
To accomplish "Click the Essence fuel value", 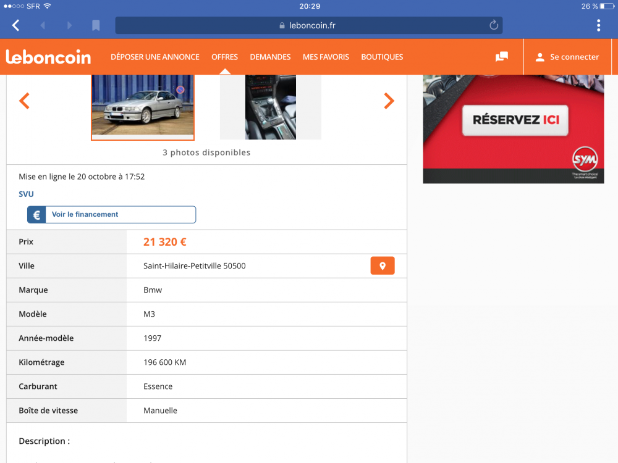I will 158,386.
